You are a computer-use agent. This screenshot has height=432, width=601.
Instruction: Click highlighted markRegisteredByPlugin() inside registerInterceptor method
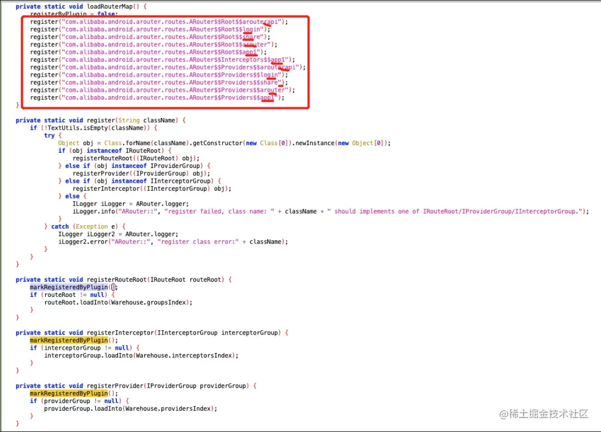74,340
